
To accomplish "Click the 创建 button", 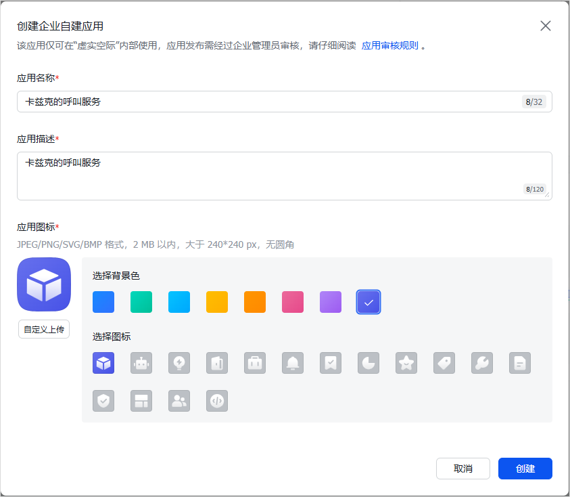I will click(x=525, y=468).
